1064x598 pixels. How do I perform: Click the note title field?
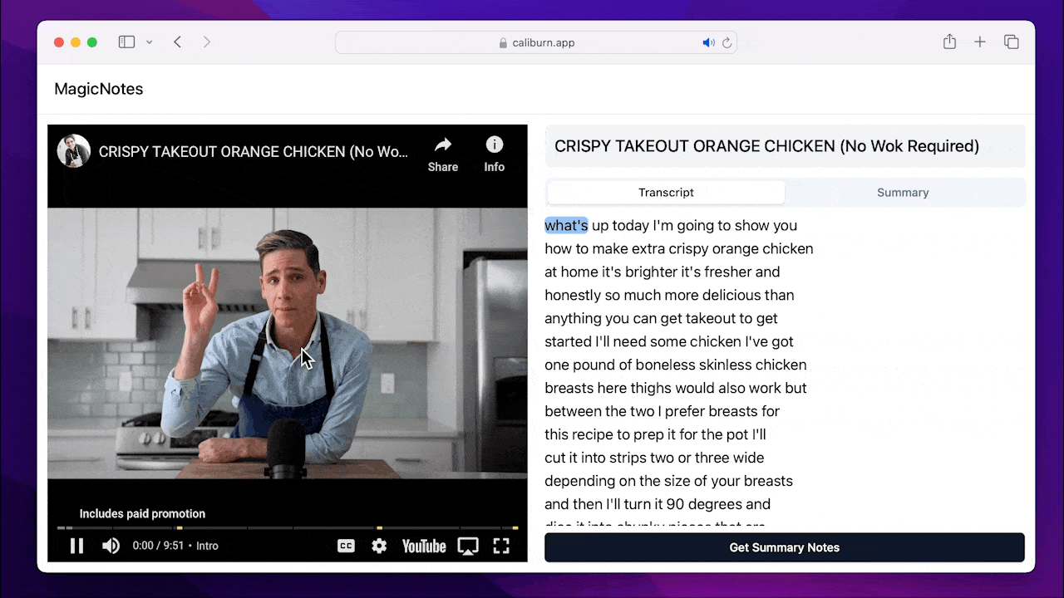785,146
